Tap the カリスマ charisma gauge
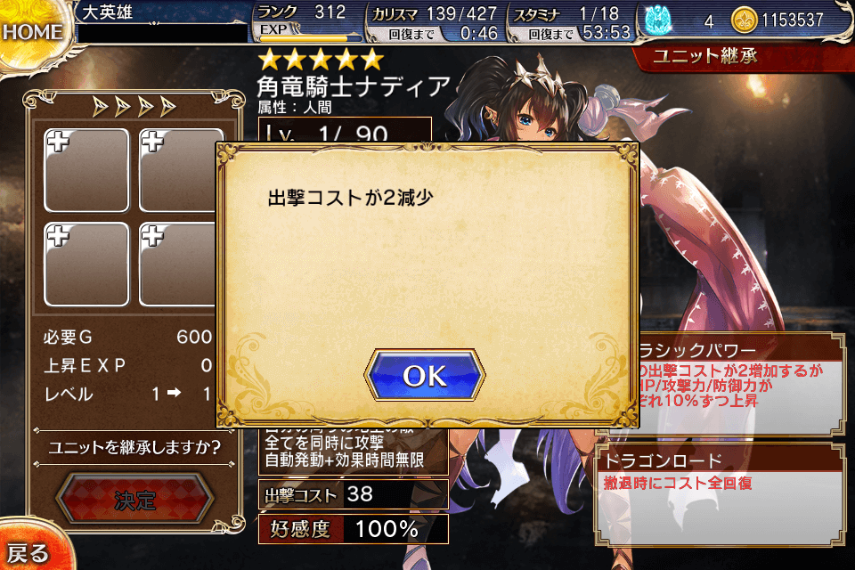Image resolution: width=855 pixels, height=570 pixels. pyautogui.click(x=436, y=23)
